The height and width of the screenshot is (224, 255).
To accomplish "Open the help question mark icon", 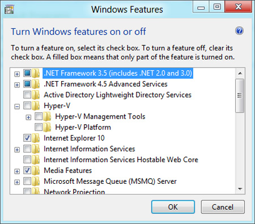I will click(239, 31).
